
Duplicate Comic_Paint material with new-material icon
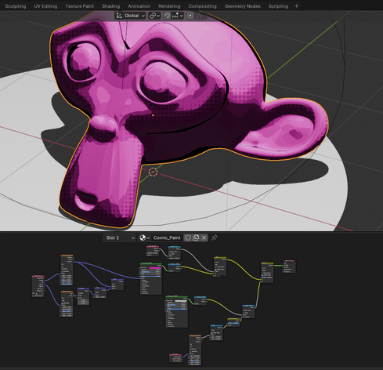point(196,238)
